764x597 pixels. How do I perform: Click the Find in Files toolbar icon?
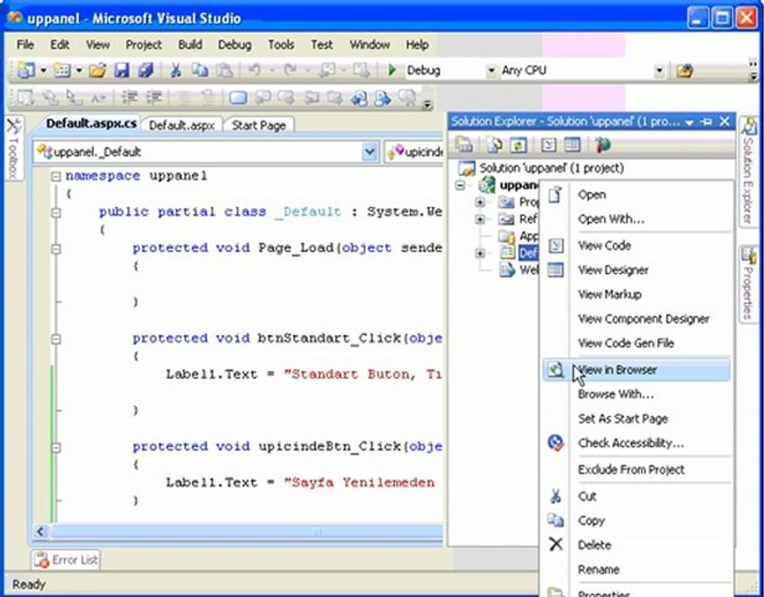(684, 71)
